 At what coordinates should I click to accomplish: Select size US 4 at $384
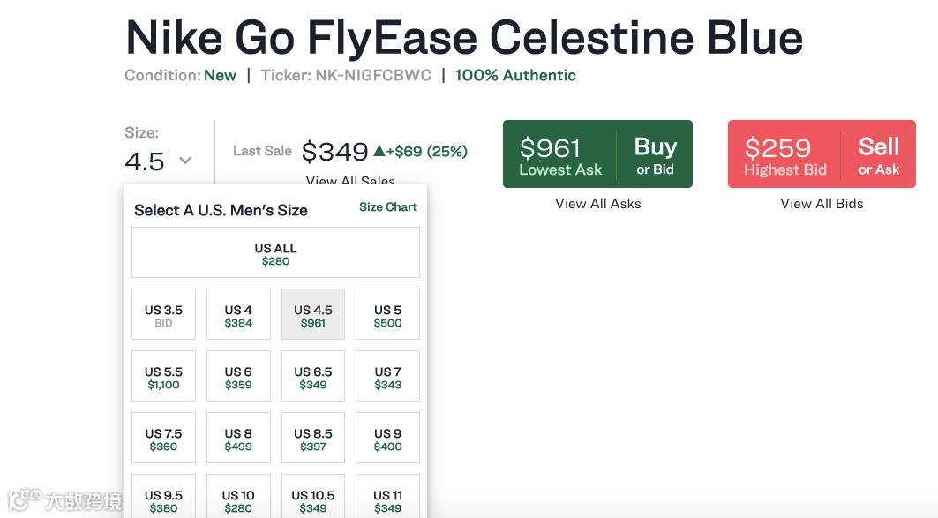[x=238, y=315]
